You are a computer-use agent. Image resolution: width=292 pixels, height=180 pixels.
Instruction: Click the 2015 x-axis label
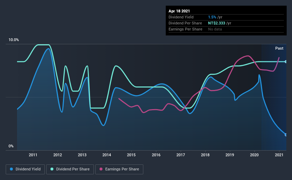pos(131,155)
